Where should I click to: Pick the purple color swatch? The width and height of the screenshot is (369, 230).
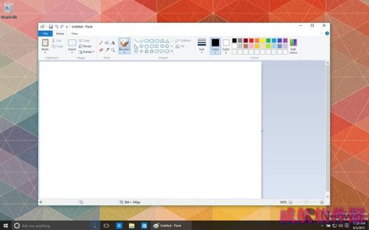[x=285, y=41]
